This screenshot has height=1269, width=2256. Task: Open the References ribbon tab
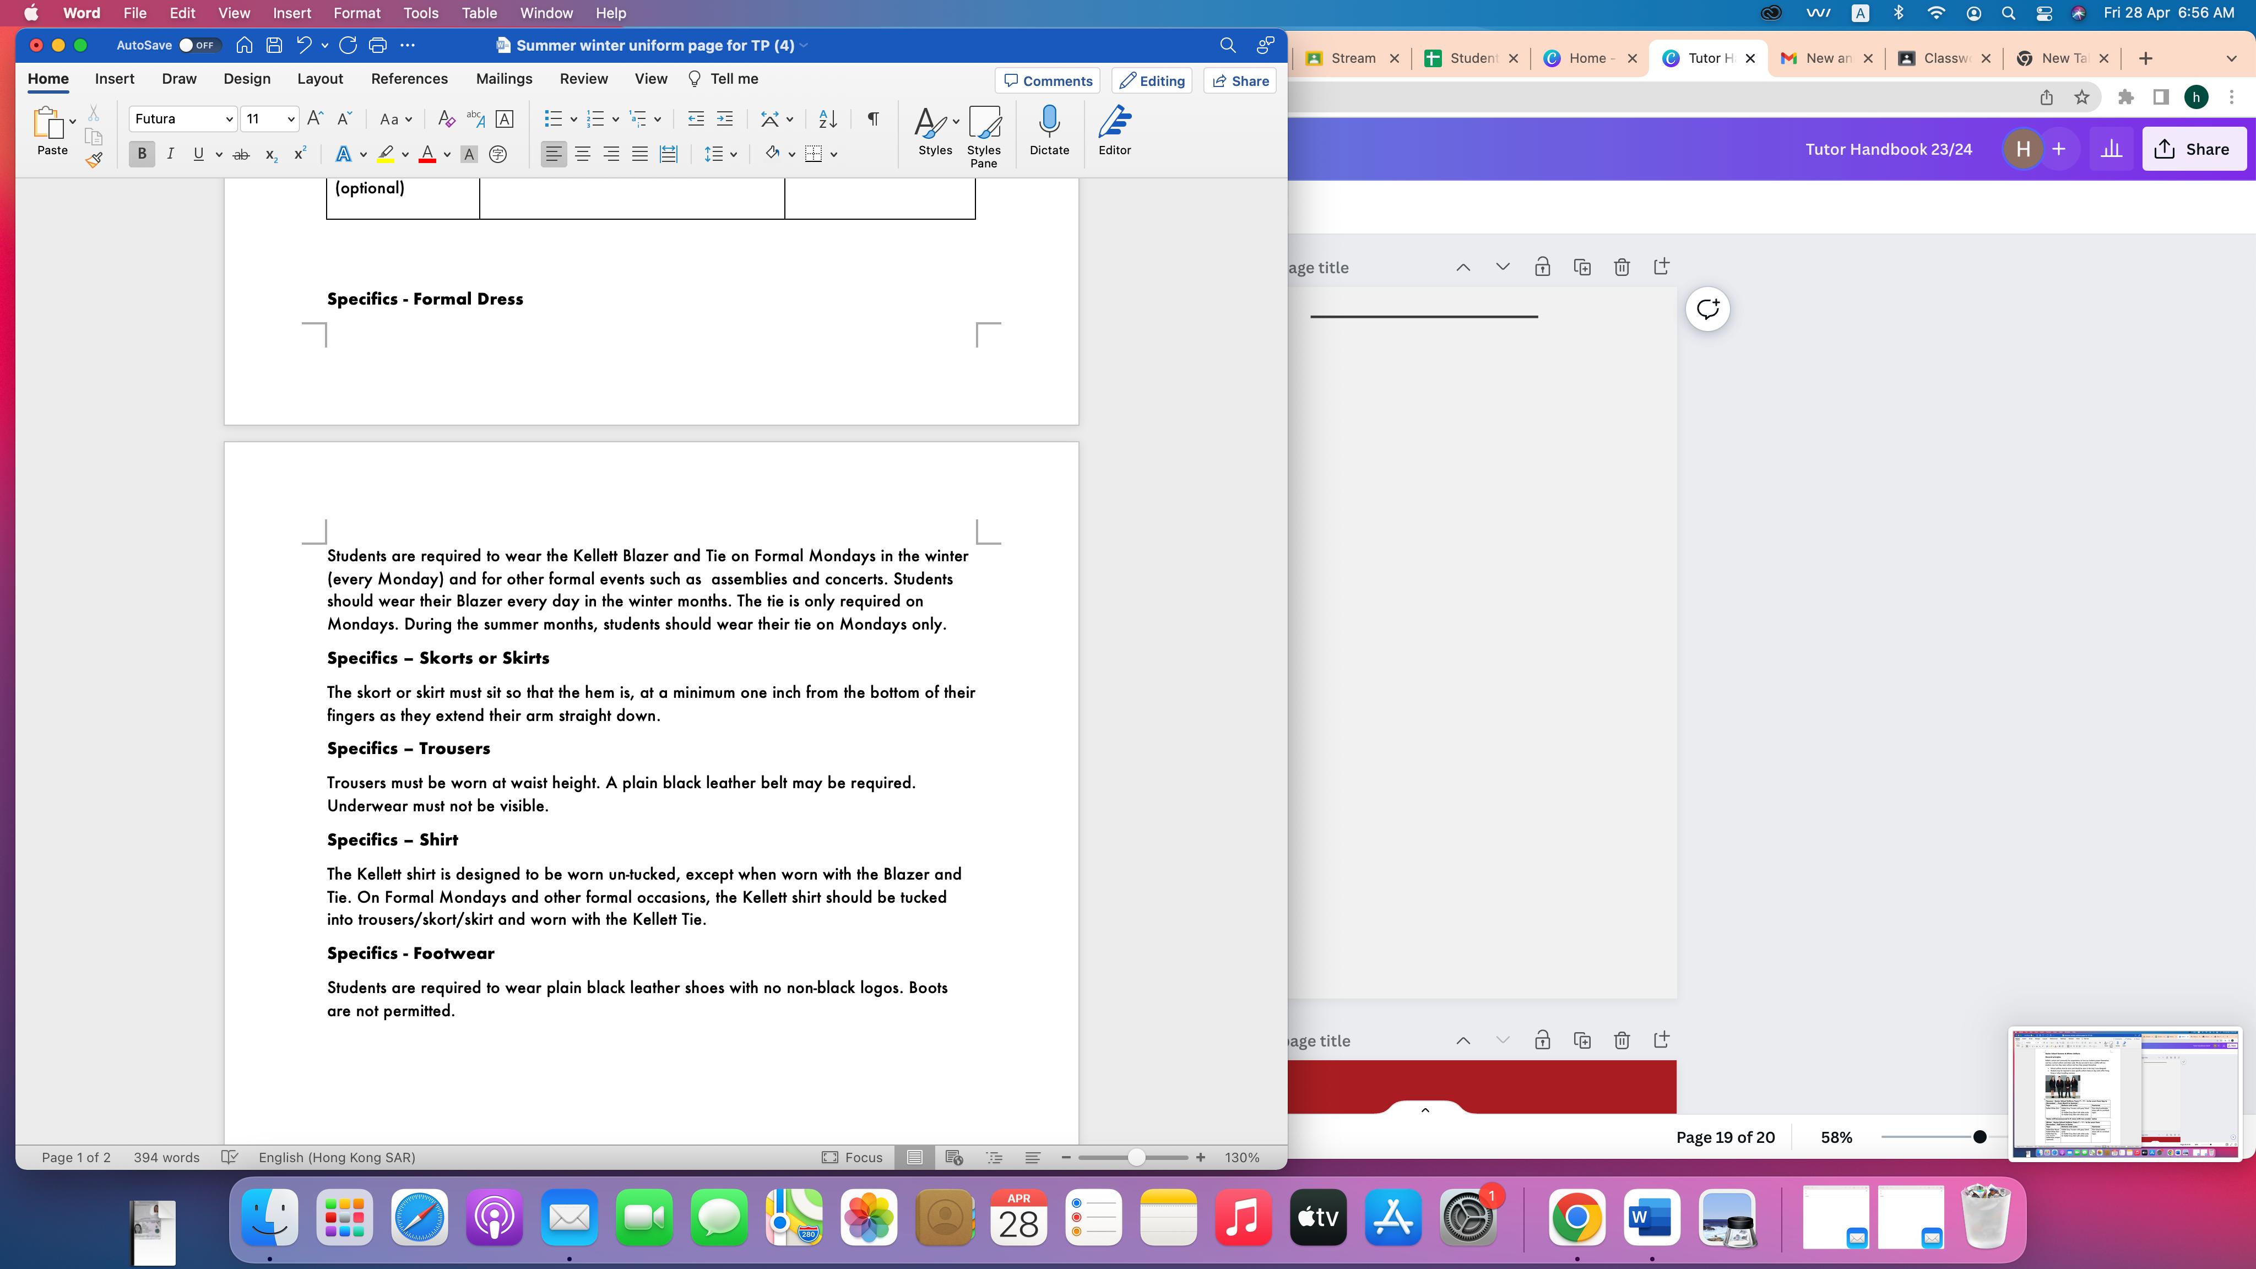(x=409, y=79)
